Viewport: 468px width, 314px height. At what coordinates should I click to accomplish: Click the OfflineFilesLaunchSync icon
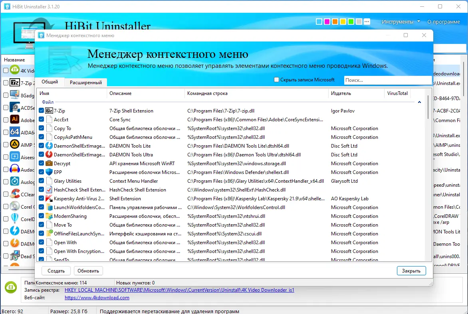(x=49, y=233)
